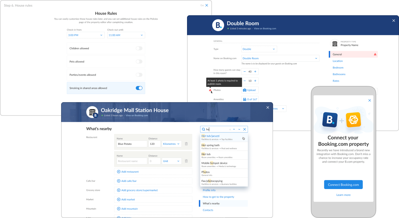Click the minus icon for value 10

click(245, 81)
